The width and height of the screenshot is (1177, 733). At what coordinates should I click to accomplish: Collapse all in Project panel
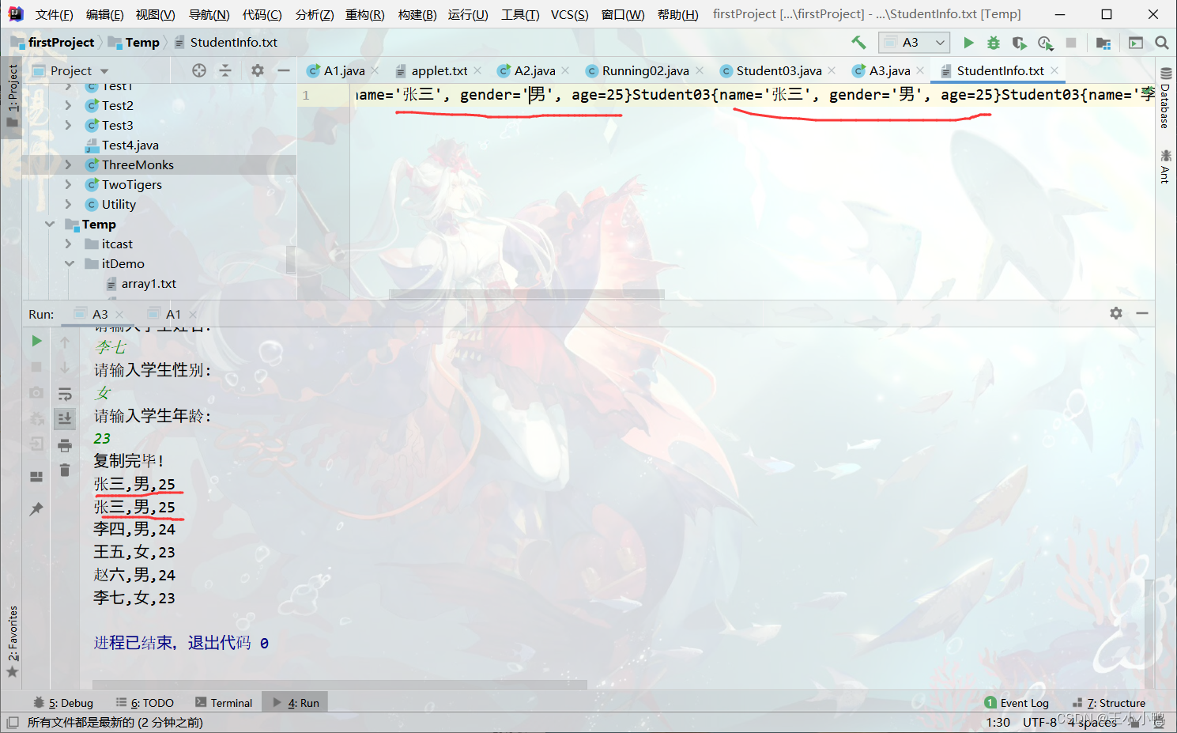tap(225, 70)
